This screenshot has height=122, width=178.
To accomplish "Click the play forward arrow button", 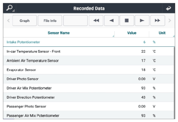I will tap(142, 21).
